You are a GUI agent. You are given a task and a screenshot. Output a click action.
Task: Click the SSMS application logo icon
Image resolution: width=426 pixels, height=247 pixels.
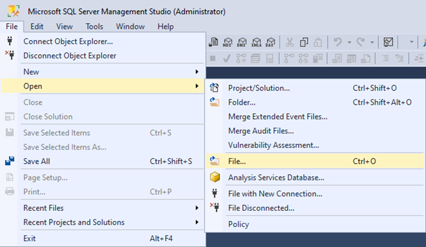[x=13, y=11]
